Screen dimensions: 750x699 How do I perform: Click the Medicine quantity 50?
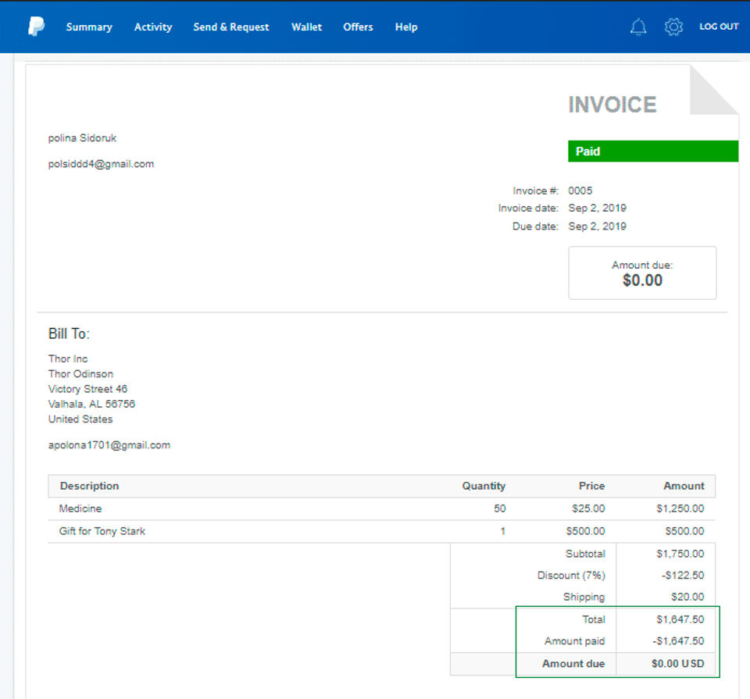pyautogui.click(x=500, y=508)
